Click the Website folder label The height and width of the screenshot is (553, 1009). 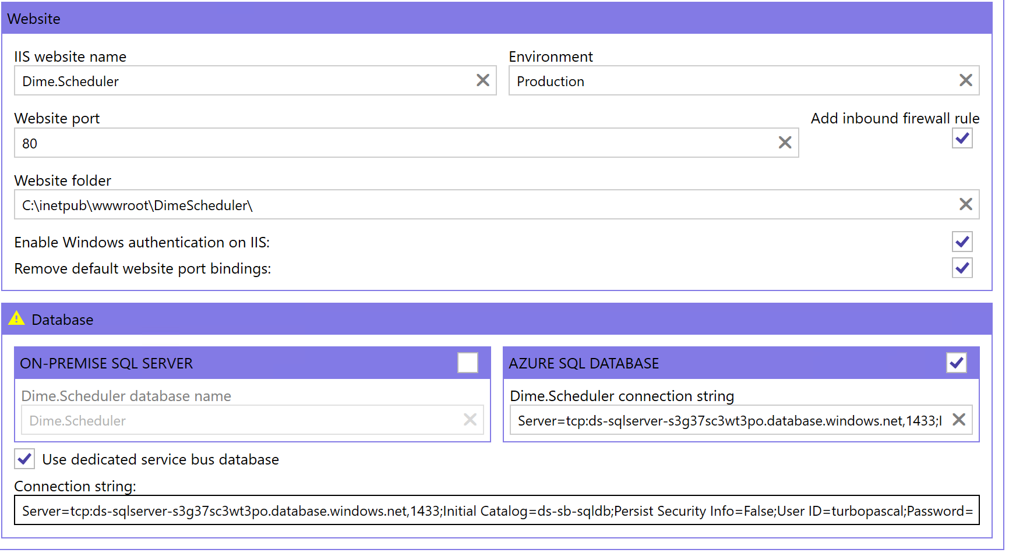(62, 180)
